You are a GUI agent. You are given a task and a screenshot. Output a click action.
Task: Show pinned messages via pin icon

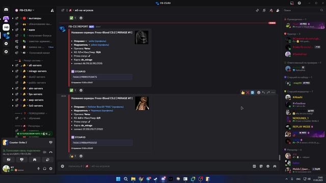pos(271,10)
